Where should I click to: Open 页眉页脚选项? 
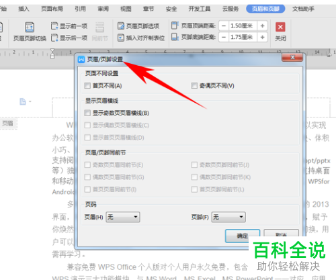pos(138,26)
